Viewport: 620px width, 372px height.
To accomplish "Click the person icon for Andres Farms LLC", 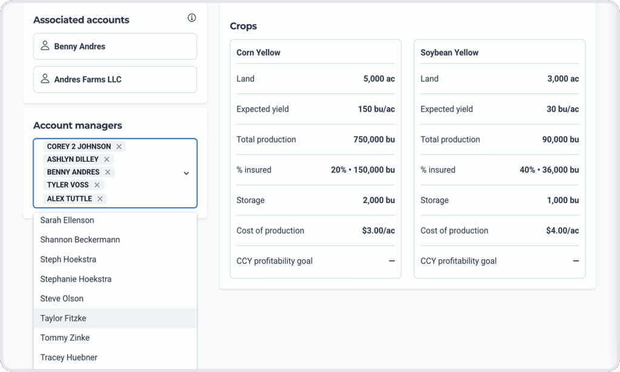I will click(x=45, y=78).
